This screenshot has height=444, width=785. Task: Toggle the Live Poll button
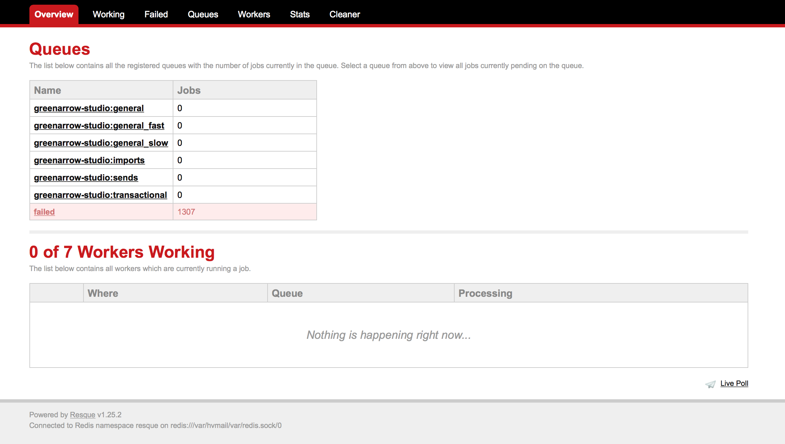(x=735, y=383)
